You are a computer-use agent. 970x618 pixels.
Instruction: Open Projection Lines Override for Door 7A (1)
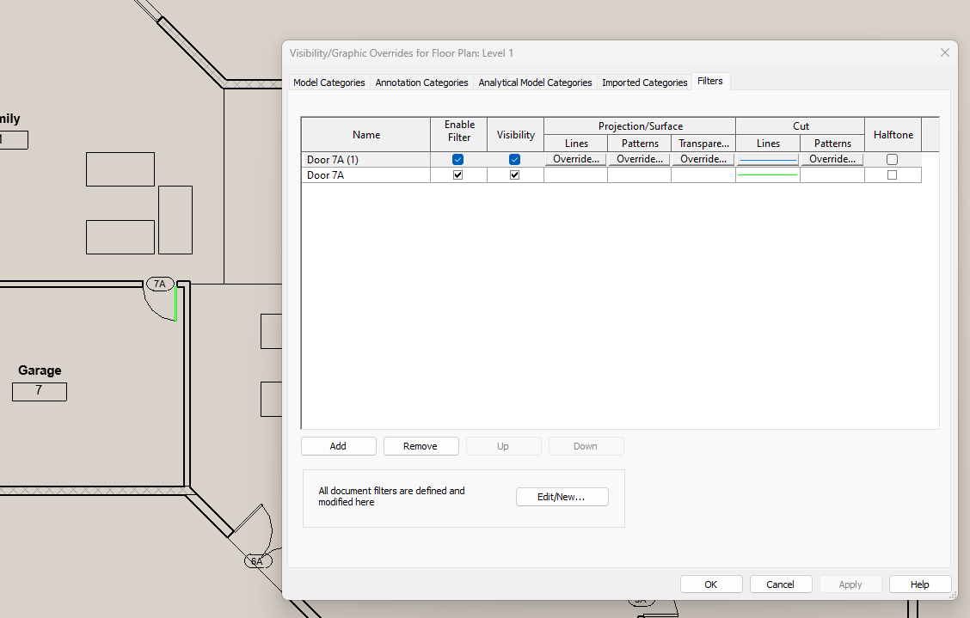pos(574,159)
